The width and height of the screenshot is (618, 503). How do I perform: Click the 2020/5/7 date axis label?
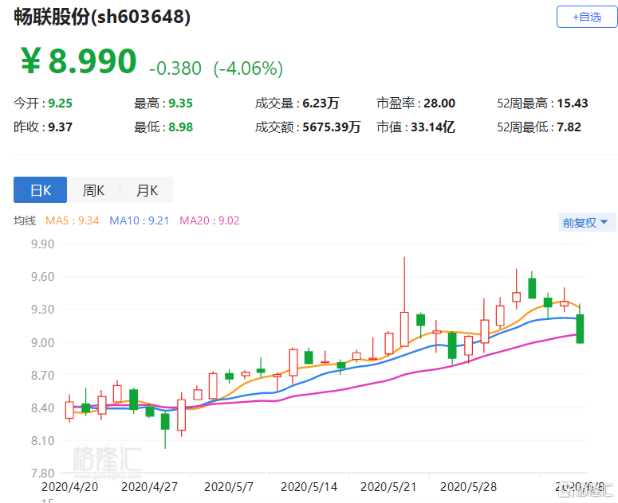229,487
